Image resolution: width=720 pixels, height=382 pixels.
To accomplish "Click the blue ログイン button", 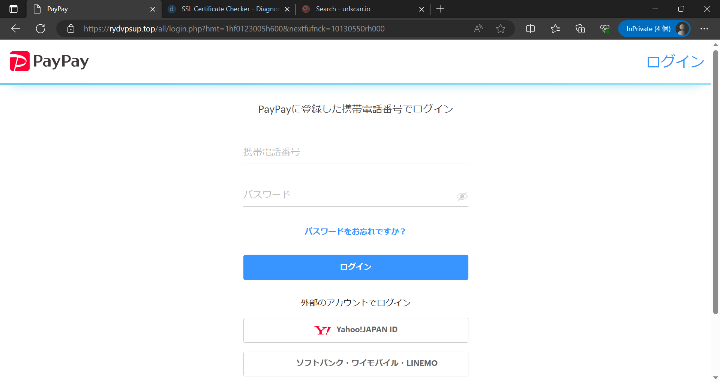I will [355, 267].
